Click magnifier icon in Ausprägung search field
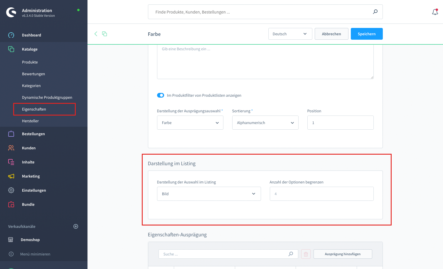 [x=291, y=254]
